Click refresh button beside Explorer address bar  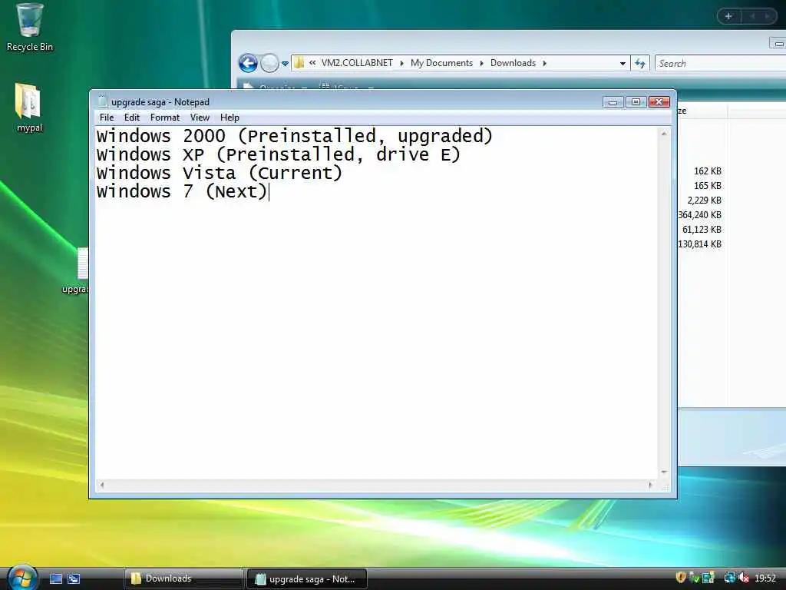(x=640, y=63)
